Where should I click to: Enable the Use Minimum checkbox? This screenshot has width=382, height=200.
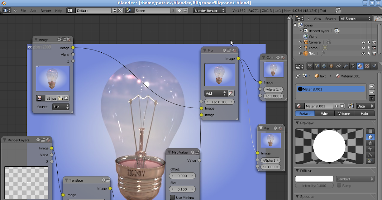pyautogui.click(x=172, y=197)
